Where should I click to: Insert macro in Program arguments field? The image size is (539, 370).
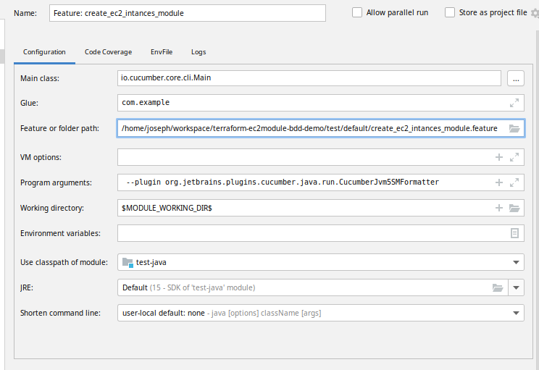(498, 182)
